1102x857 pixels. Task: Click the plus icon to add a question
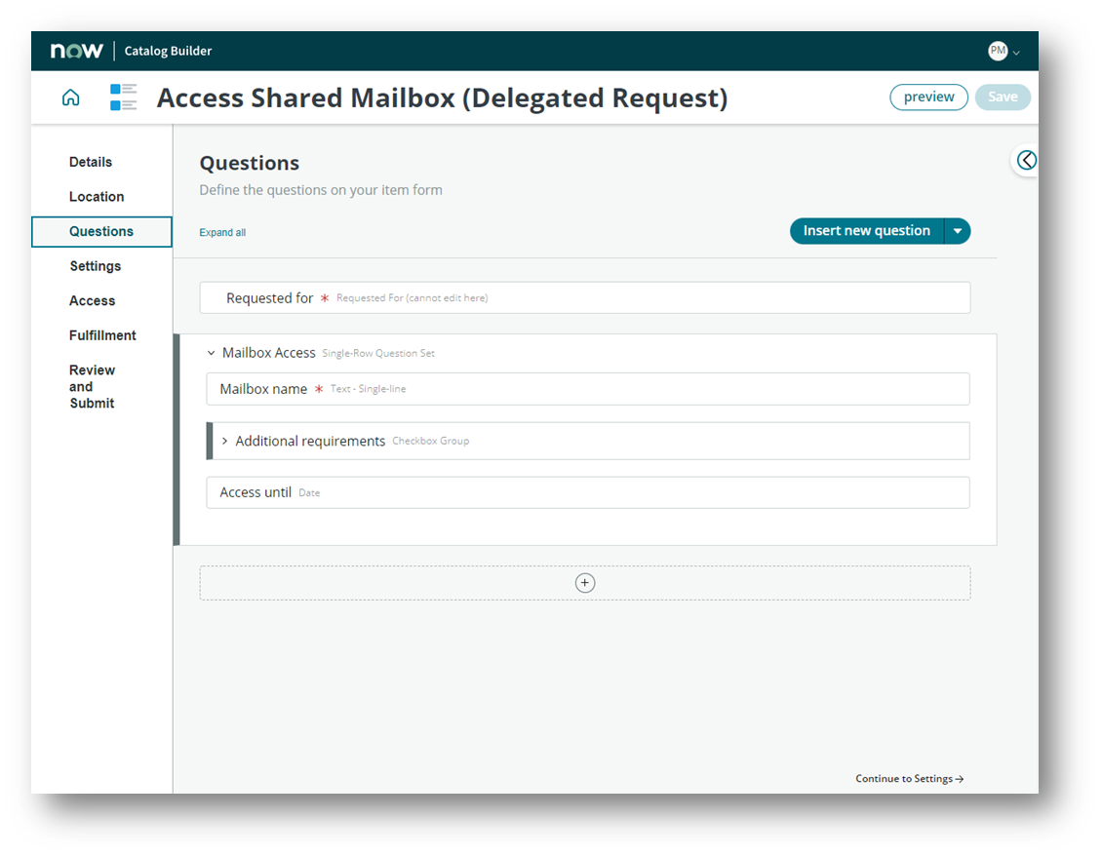pos(584,582)
